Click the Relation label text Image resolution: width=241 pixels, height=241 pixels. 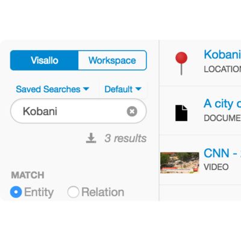pyautogui.click(x=103, y=192)
